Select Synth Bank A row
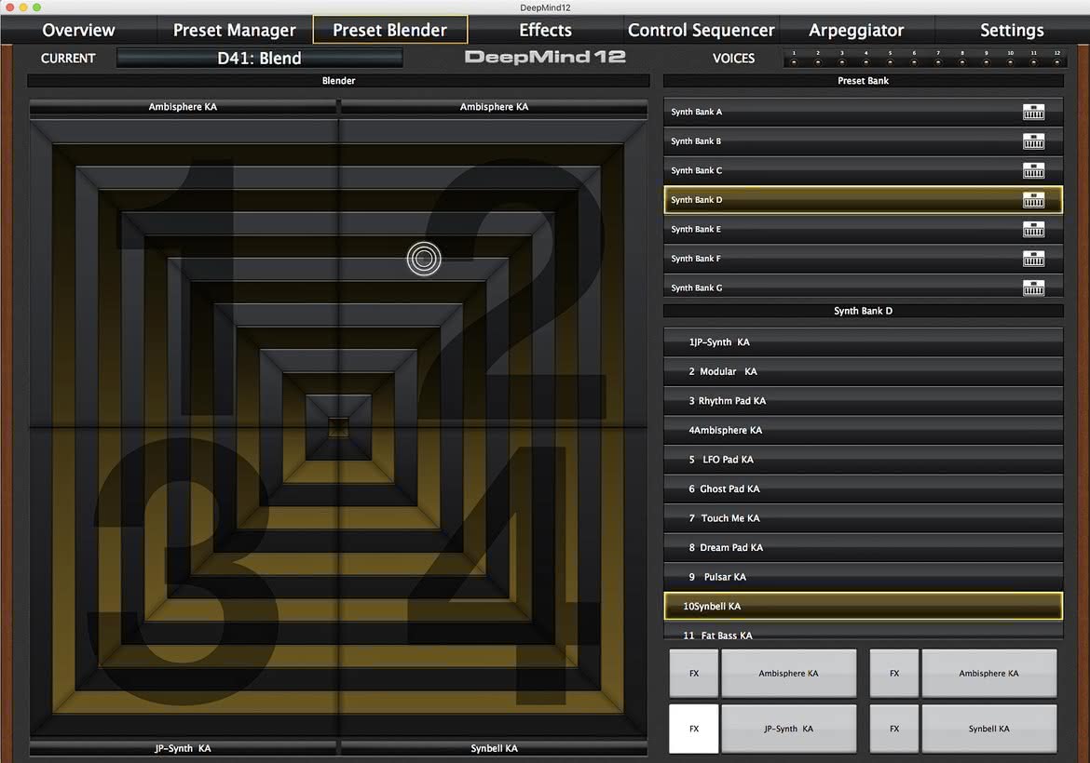This screenshot has width=1090, height=763. (x=864, y=112)
